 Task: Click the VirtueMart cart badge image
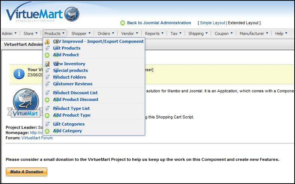pyautogui.click(x=26, y=103)
